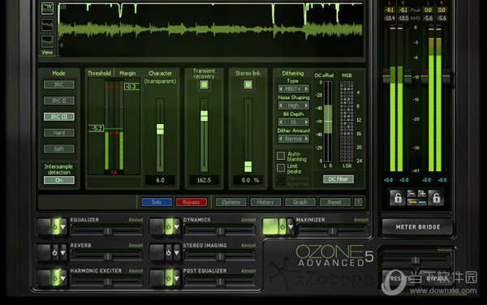Click the Character value field 6.0
Screen dimensions: 487x305
pos(160,180)
